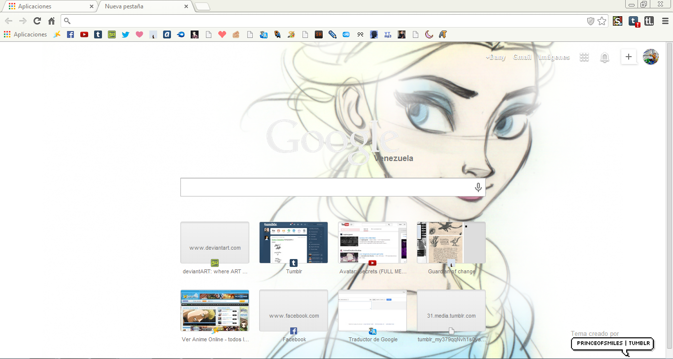Open the Ver Anime Online thumbnail
The height and width of the screenshot is (359, 673).
[x=215, y=310]
